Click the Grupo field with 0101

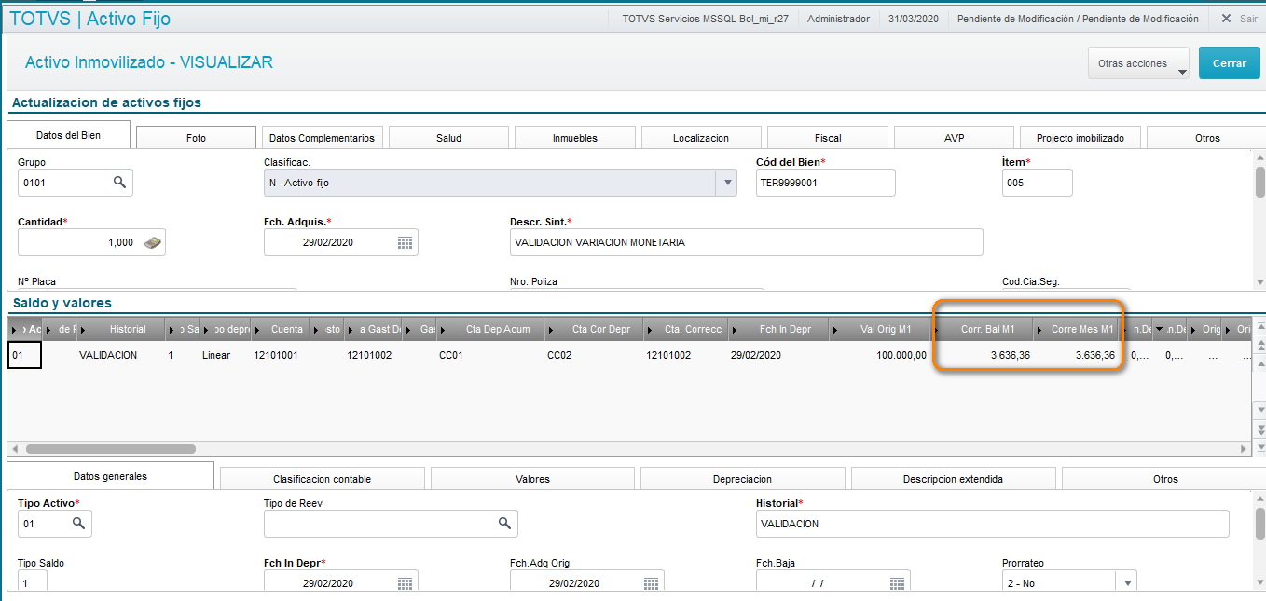[x=76, y=183]
